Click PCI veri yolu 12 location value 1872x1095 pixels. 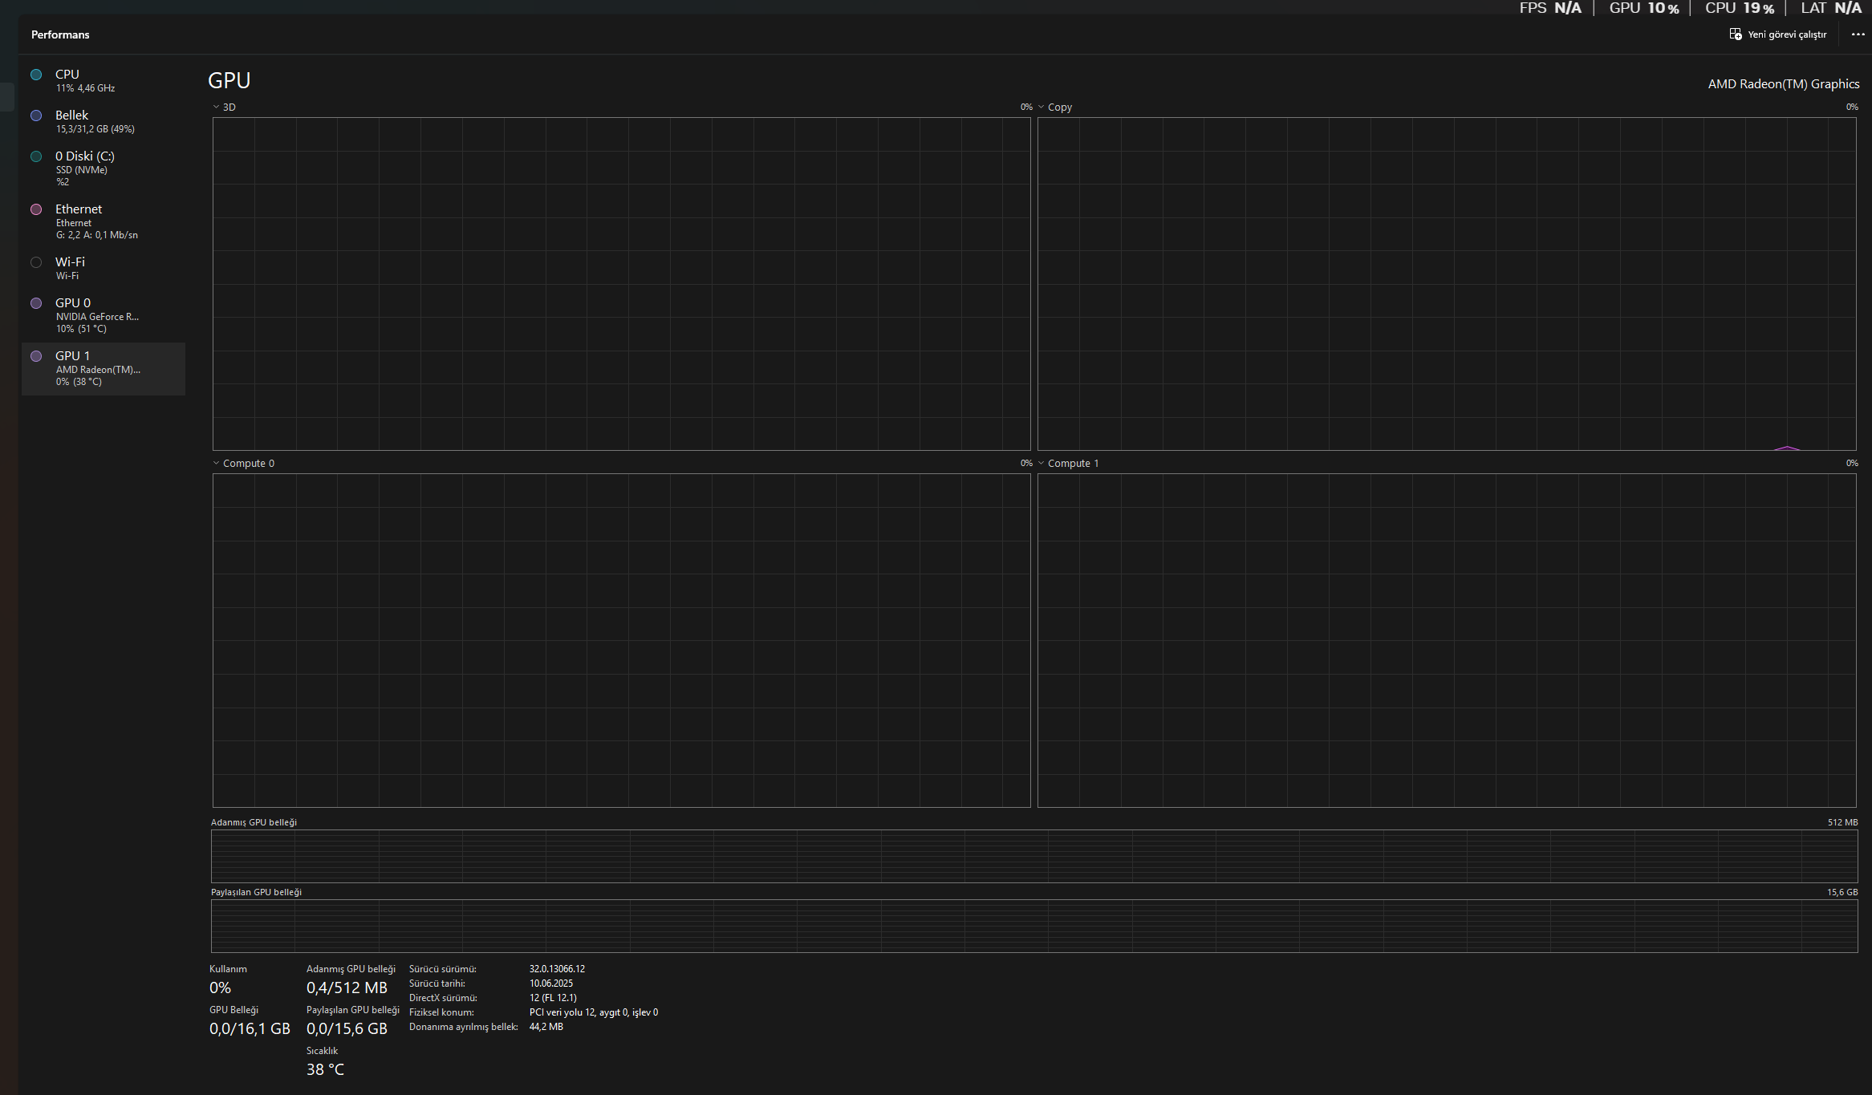(x=593, y=1012)
